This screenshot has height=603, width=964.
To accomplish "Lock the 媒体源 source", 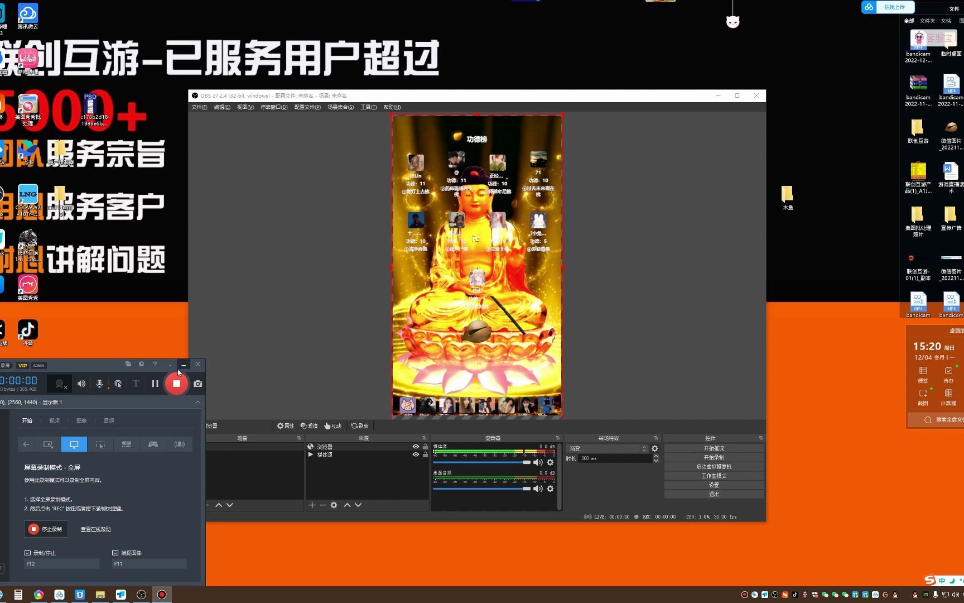I will (425, 454).
